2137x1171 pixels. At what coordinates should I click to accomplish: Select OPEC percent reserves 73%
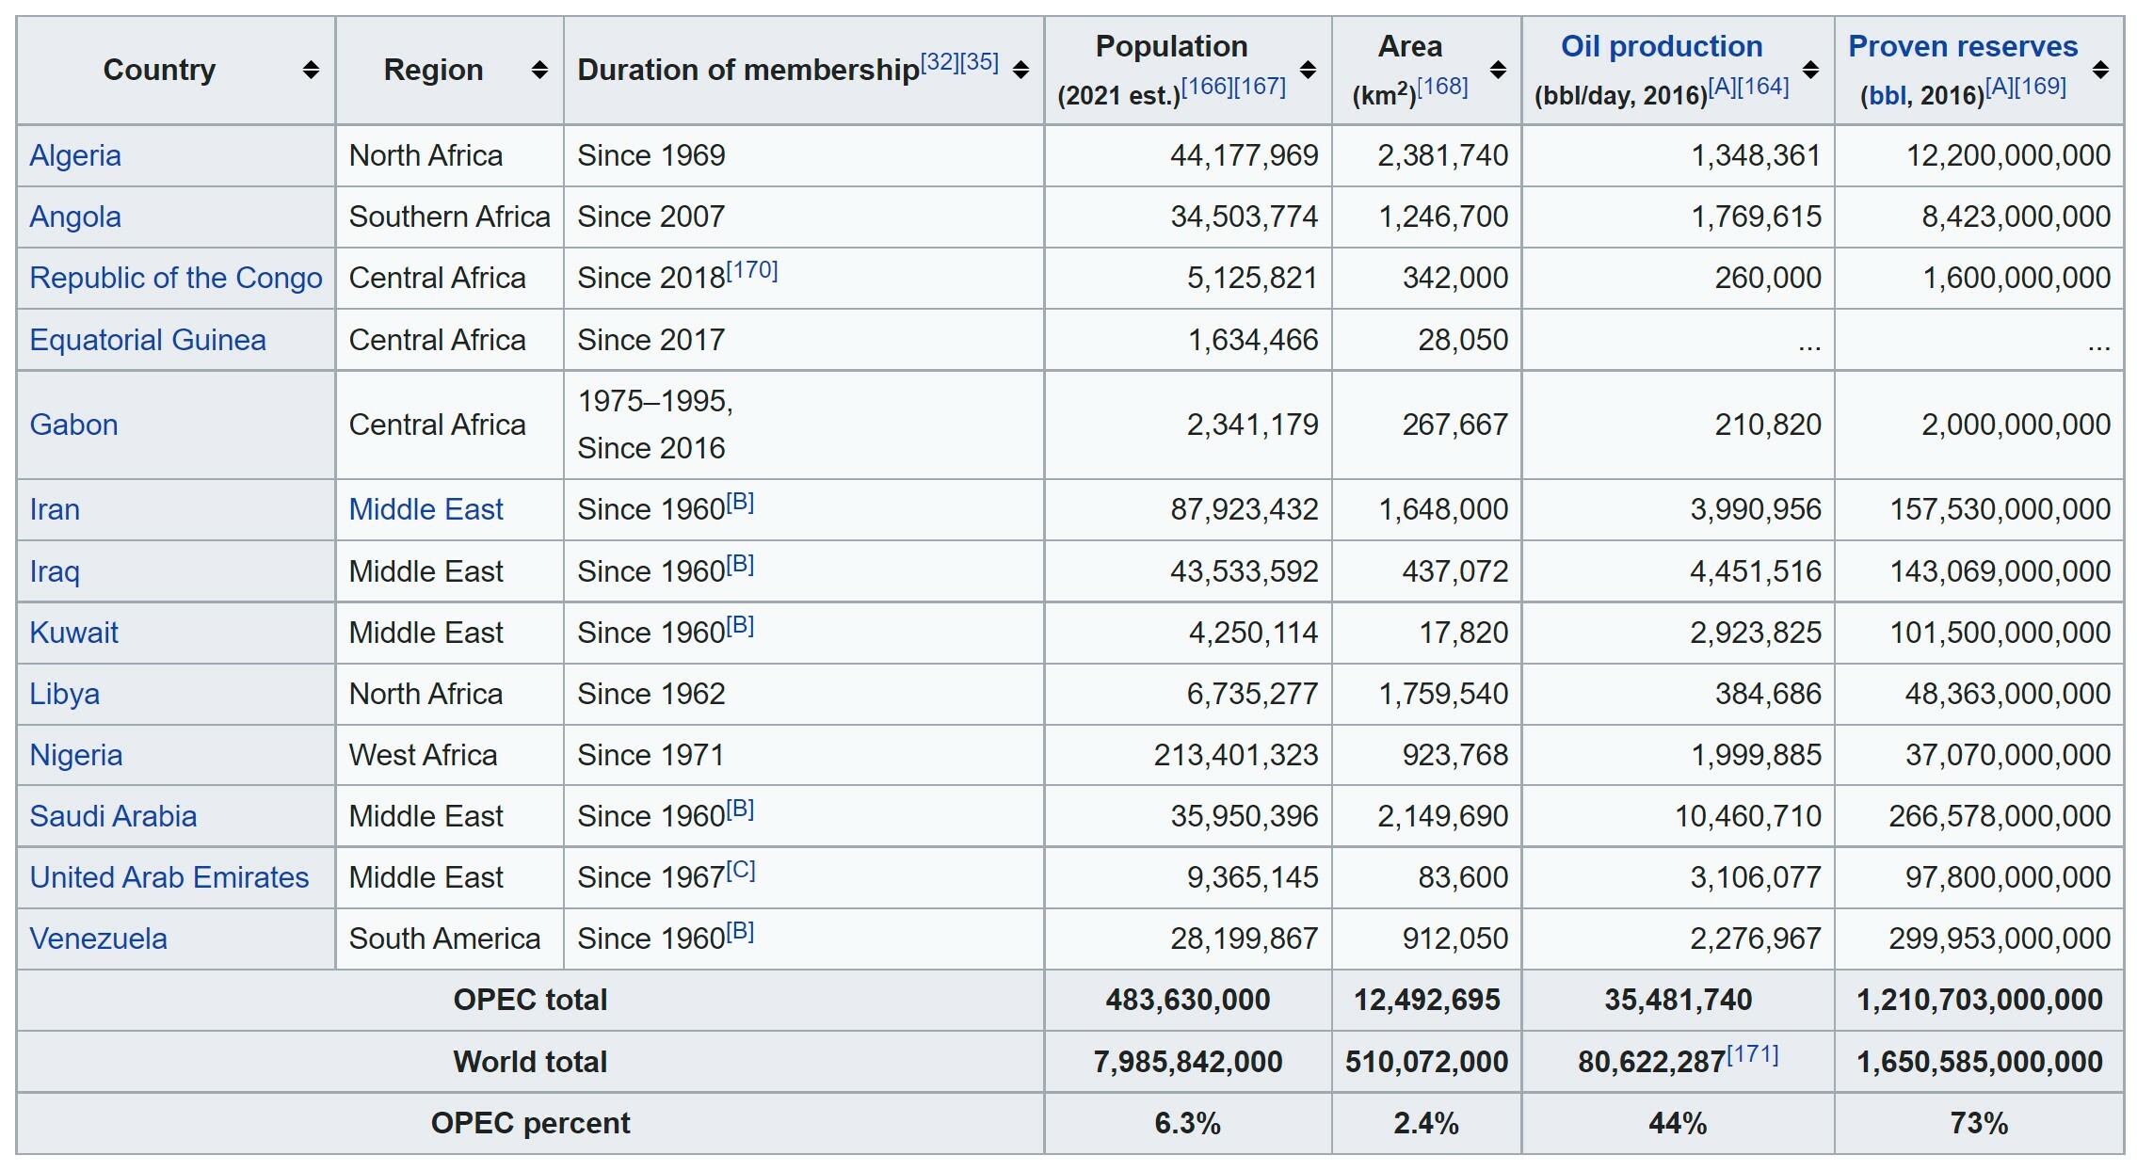click(x=1979, y=1123)
